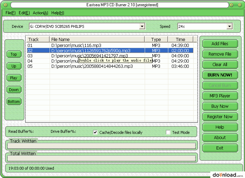Viewport: 245px width, 178px height.
Task: Toggle Cache/Decode files locally checkbox
Action: point(95,132)
